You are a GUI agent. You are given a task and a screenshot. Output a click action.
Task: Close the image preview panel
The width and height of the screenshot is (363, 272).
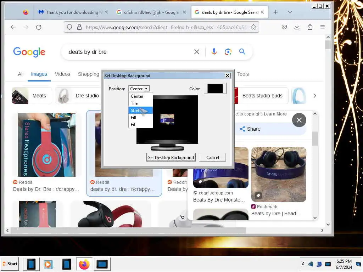(299, 120)
